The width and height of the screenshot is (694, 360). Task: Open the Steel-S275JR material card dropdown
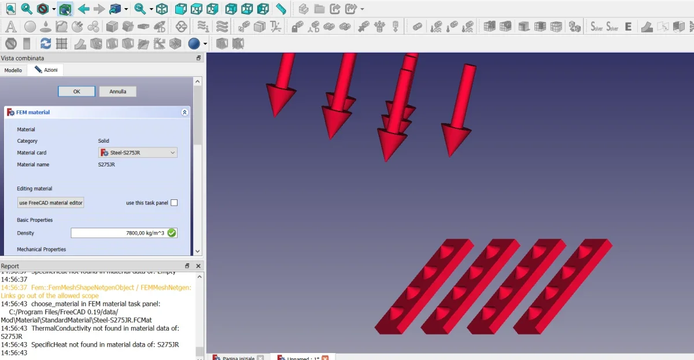click(138, 153)
